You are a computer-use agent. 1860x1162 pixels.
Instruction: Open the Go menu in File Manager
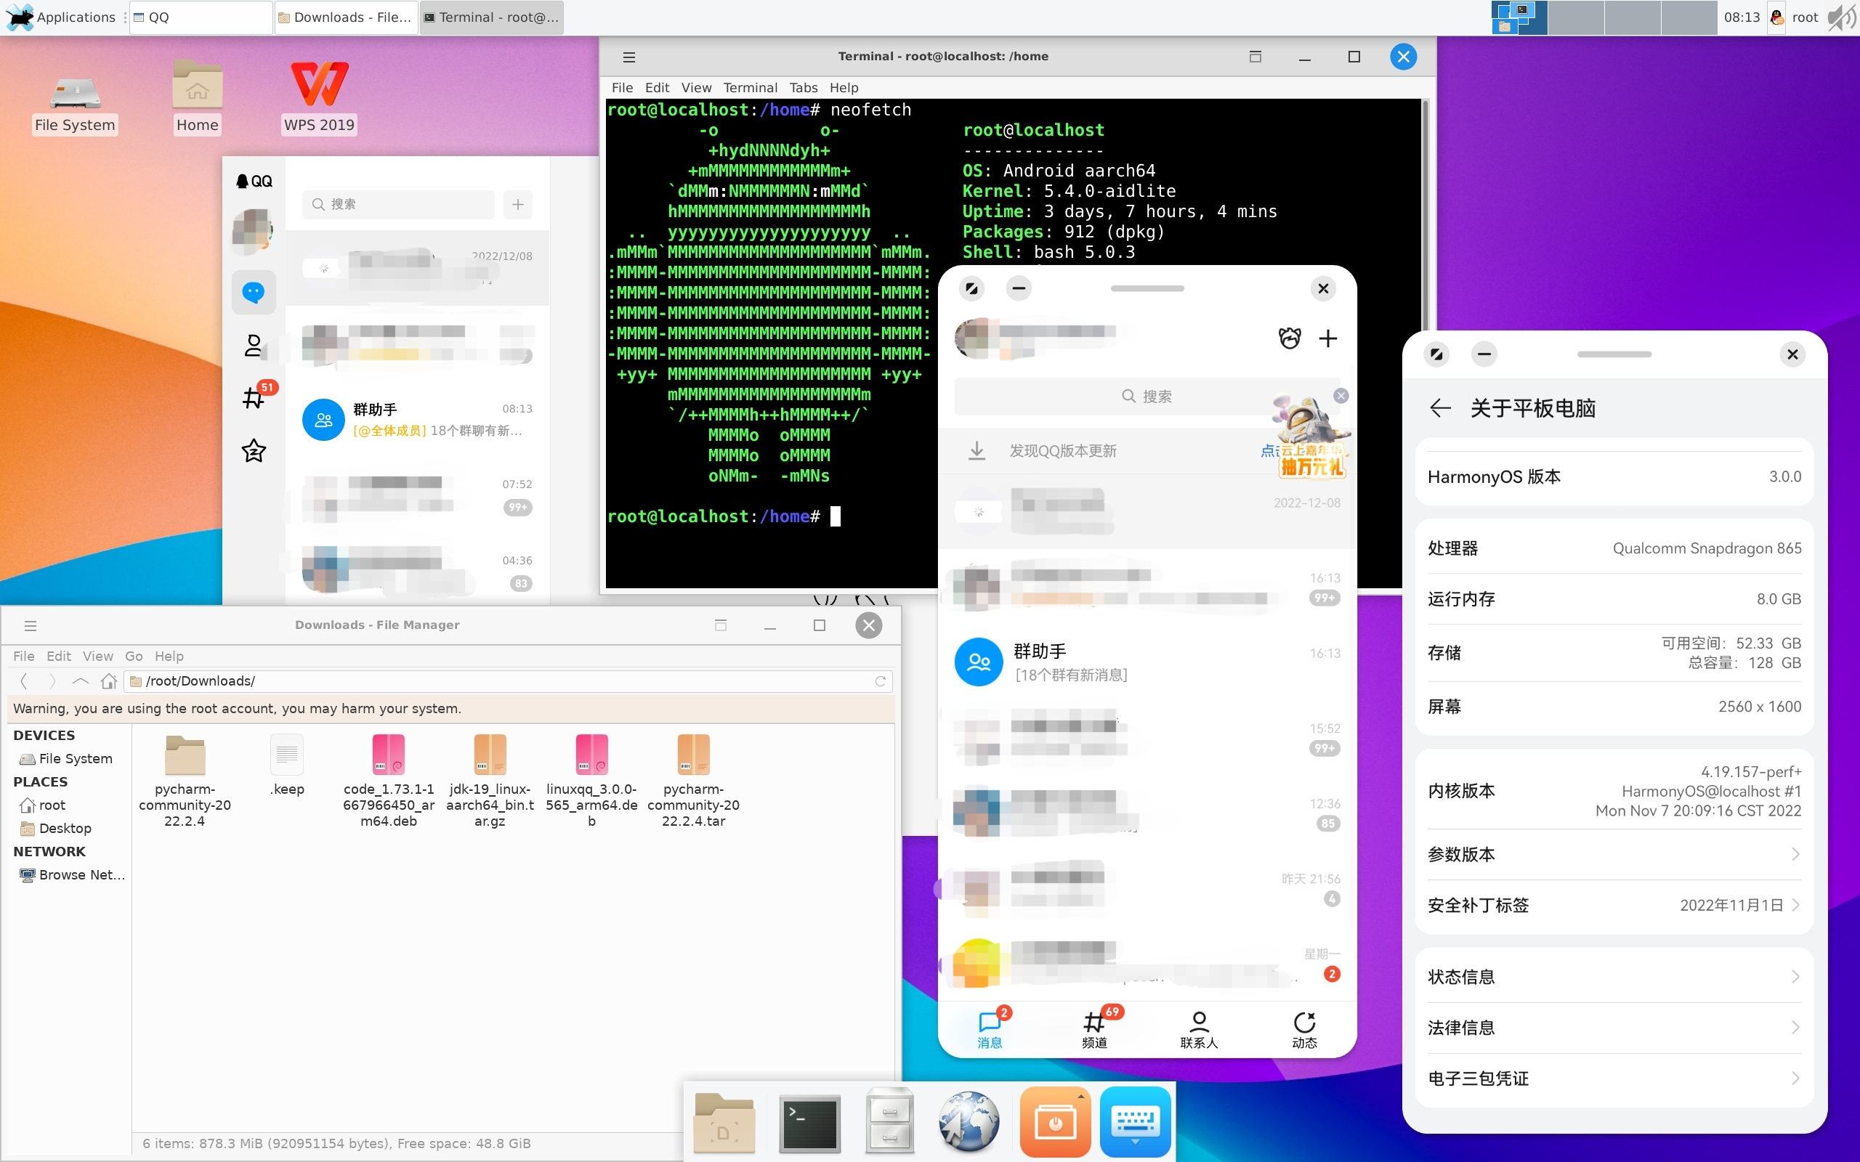pyautogui.click(x=134, y=657)
